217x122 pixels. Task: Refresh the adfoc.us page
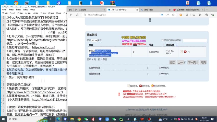coord(77,15)
